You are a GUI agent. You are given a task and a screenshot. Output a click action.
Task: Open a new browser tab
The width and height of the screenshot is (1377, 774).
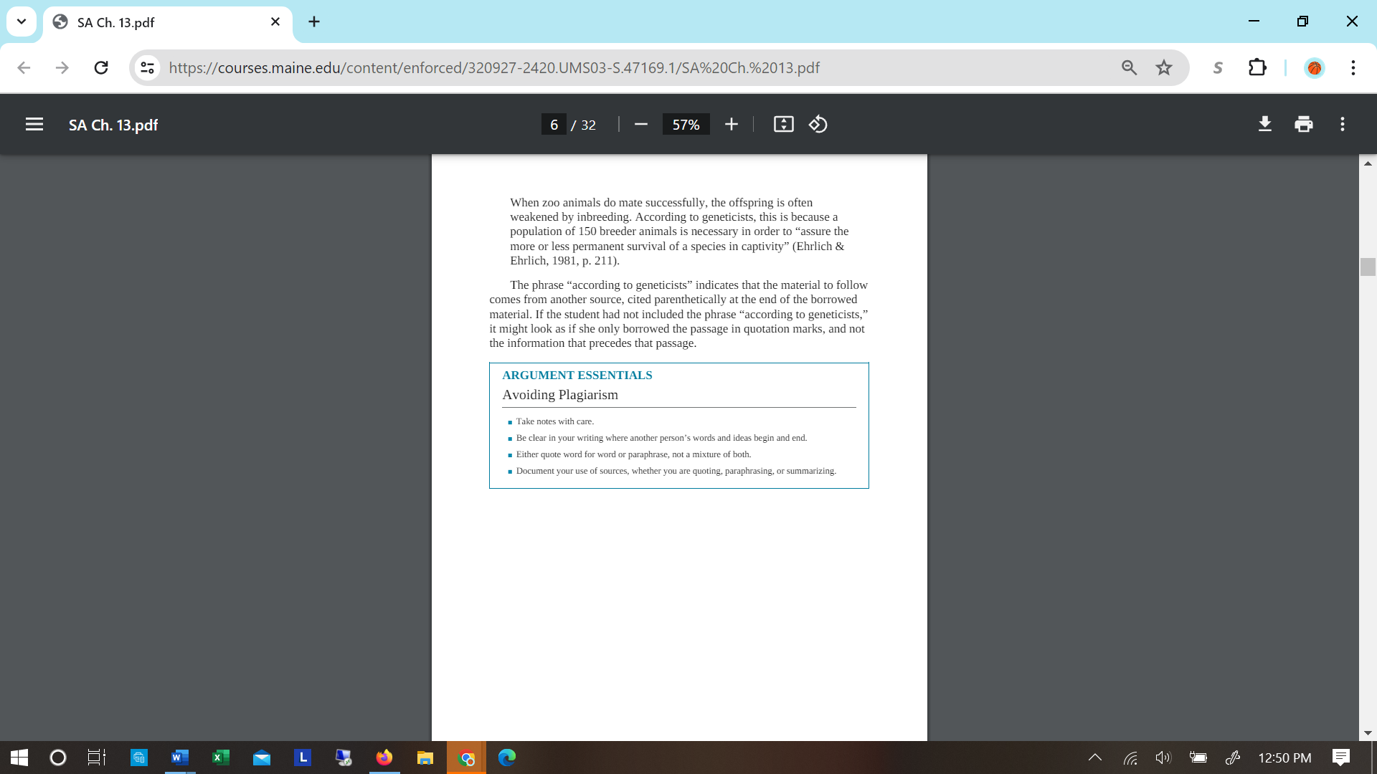pyautogui.click(x=314, y=21)
